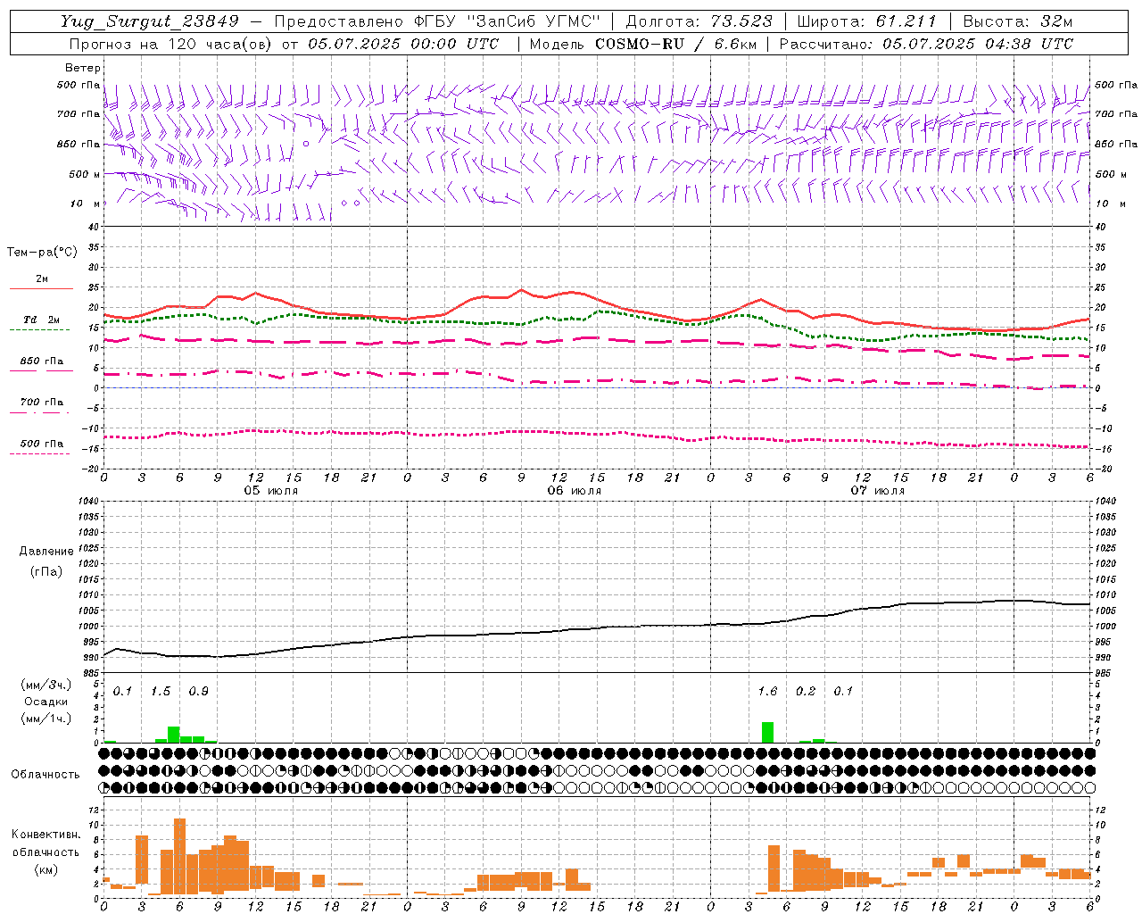Select the 850 гПа temperature legend entry
This screenshot has height=914, width=1142.
[x=41, y=361]
